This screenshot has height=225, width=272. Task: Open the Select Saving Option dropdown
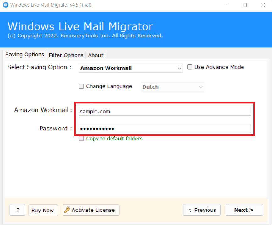click(131, 68)
